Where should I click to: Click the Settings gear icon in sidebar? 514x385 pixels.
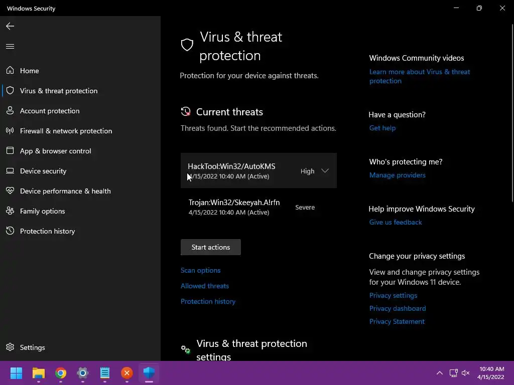pos(10,347)
